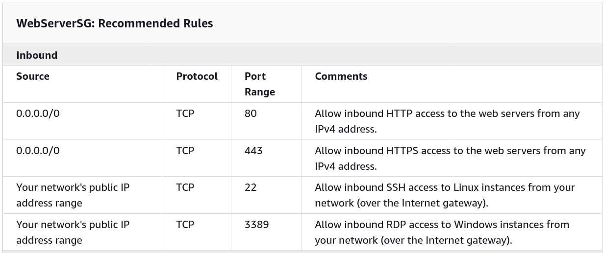Select the port 80 cell

click(251, 114)
